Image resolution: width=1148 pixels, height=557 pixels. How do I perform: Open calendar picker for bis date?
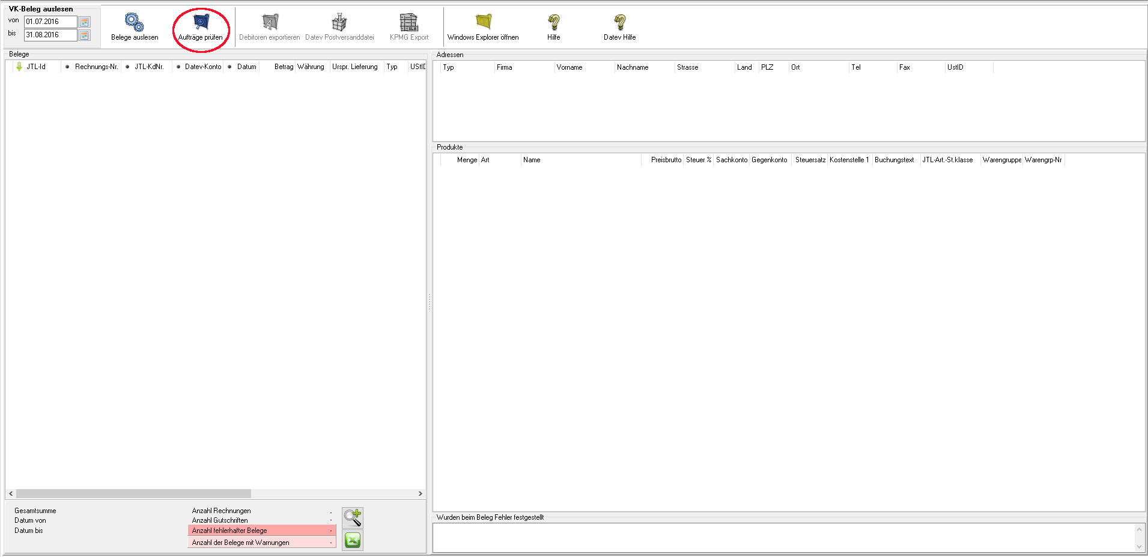click(x=85, y=35)
